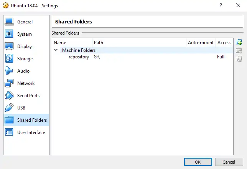Click the Auto-mount column header
Screen dimensions: 247x169
click(200, 43)
